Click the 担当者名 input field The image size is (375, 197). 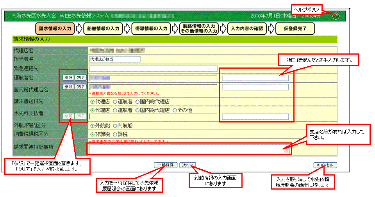tap(114, 59)
